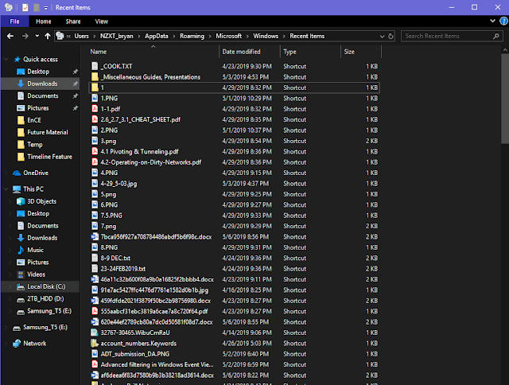Expand the ribbon chevron
This screenshot has width=509, height=385.
point(492,21)
